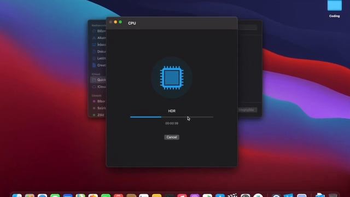The image size is (350, 197).
Task: Open Dokumentumok in Finder sidebar
Action: click(x=100, y=51)
